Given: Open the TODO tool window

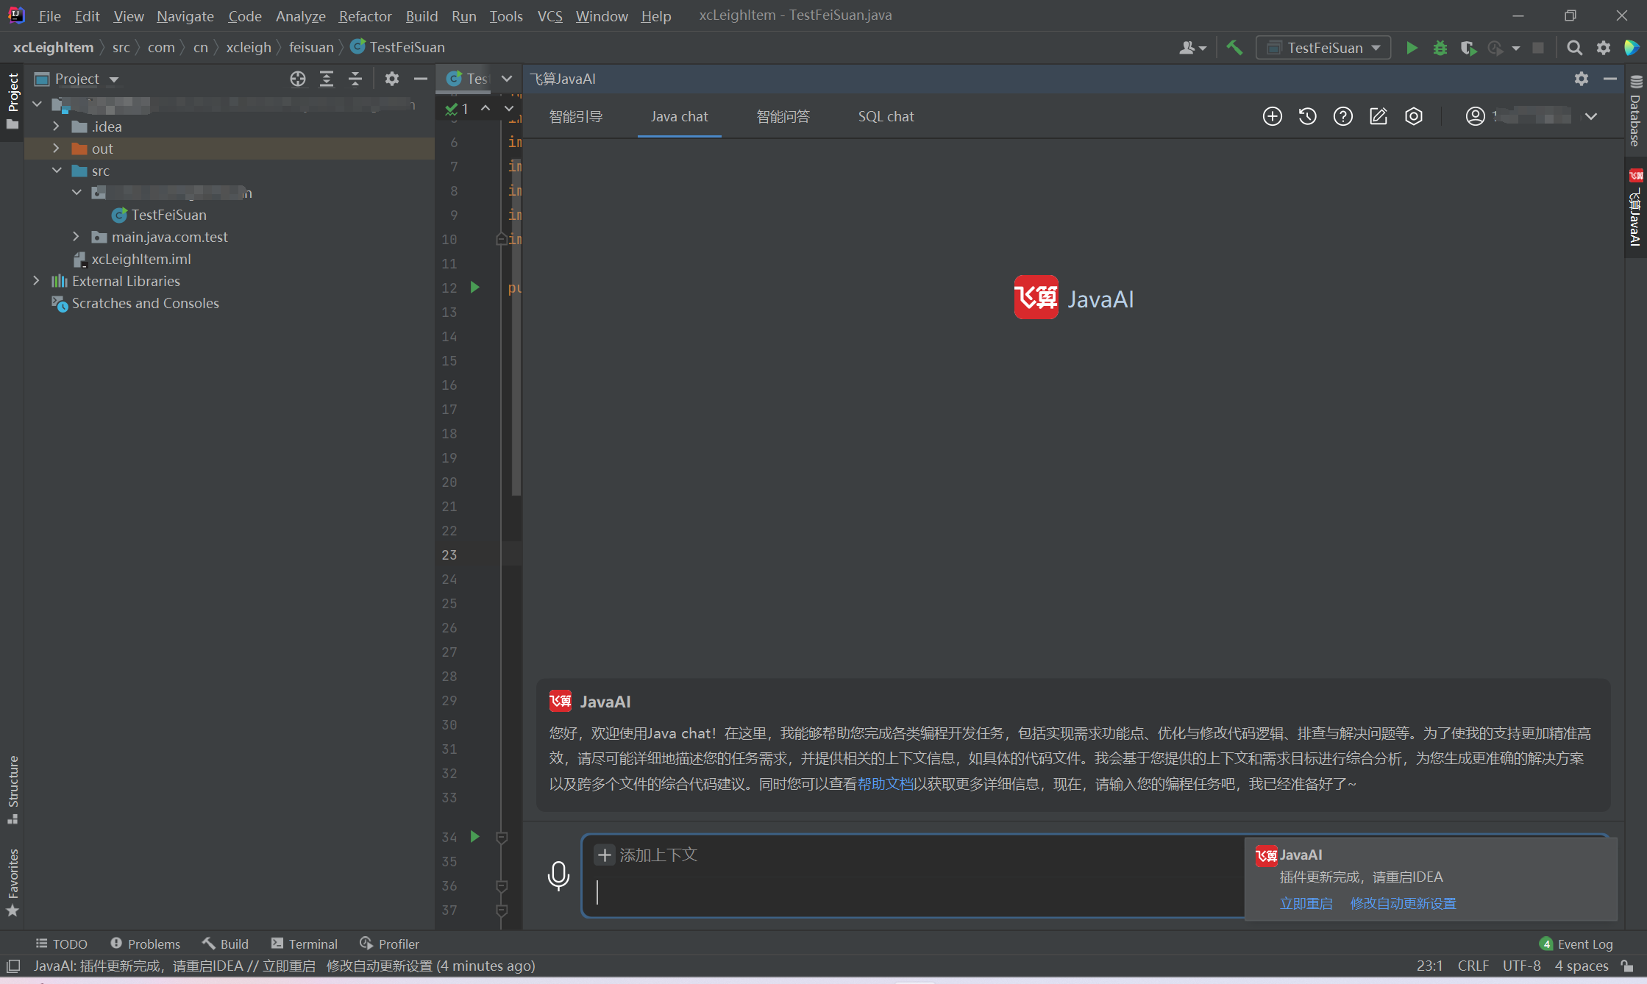Looking at the screenshot, I should pyautogui.click(x=62, y=944).
